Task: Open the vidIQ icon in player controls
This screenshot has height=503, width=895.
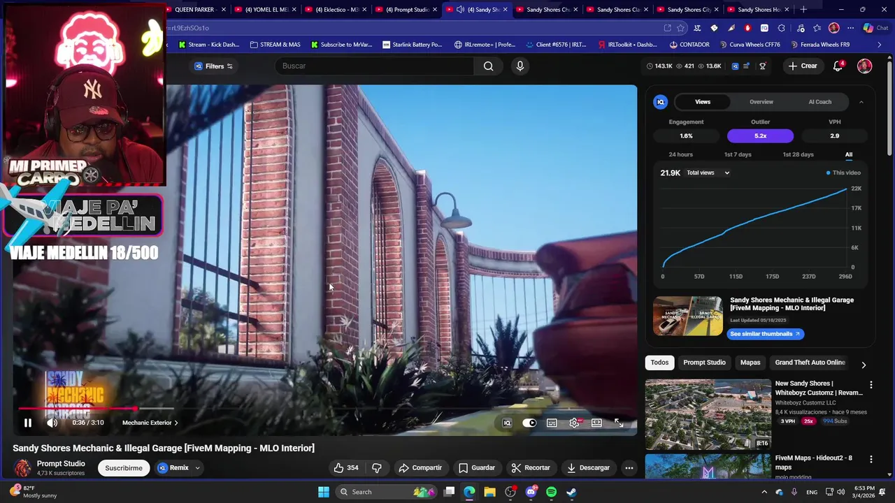Action: click(x=507, y=423)
